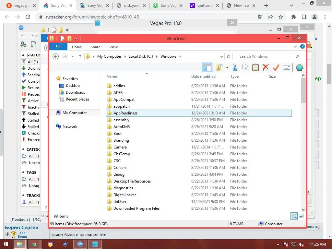Go back with the explorer back arrow
The width and height of the screenshot is (332, 249).
point(55,56)
